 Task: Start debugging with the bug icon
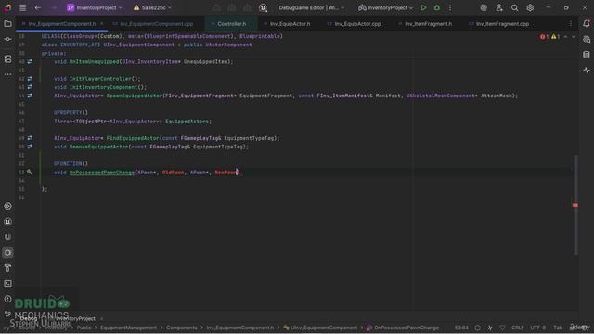437,7
